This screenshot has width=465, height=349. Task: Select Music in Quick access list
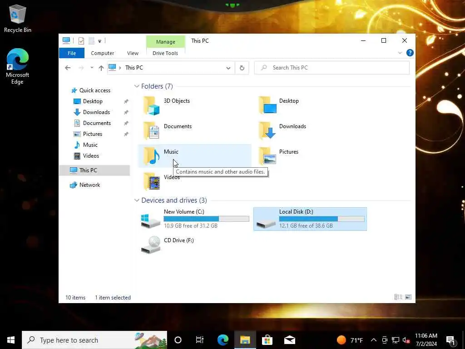pos(90,145)
